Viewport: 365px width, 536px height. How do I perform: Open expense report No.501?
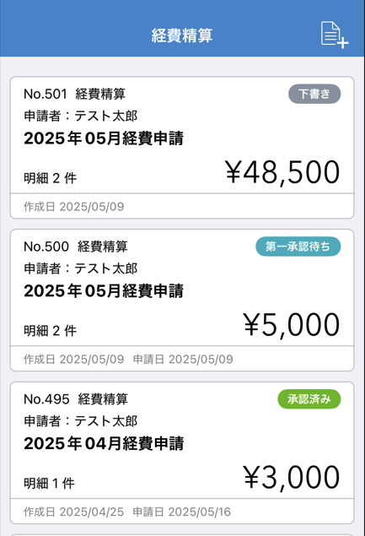[x=182, y=148]
